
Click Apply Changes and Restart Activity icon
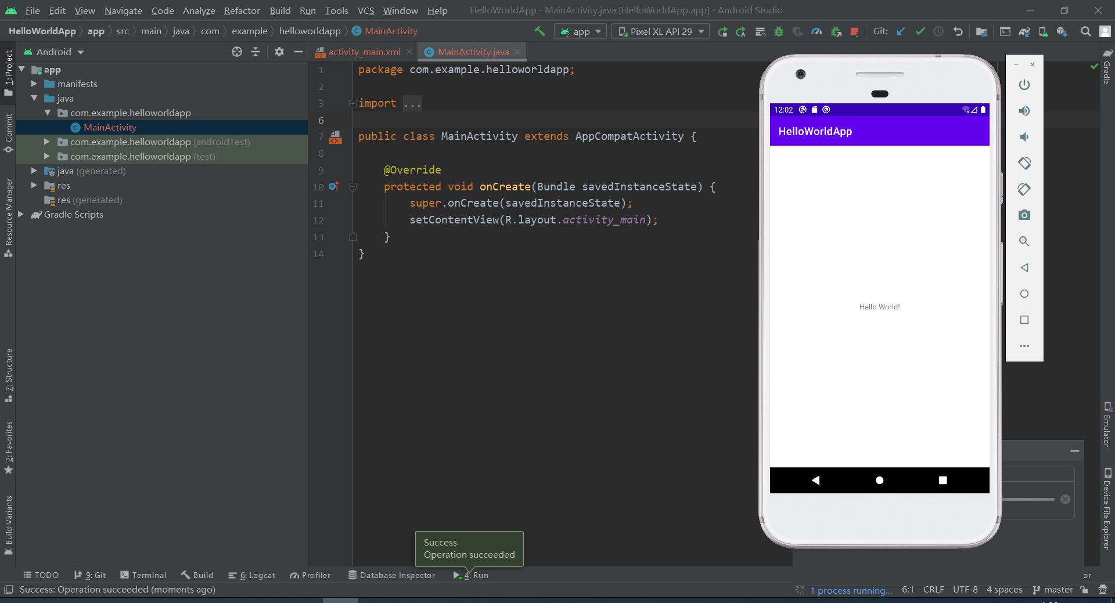(x=741, y=32)
